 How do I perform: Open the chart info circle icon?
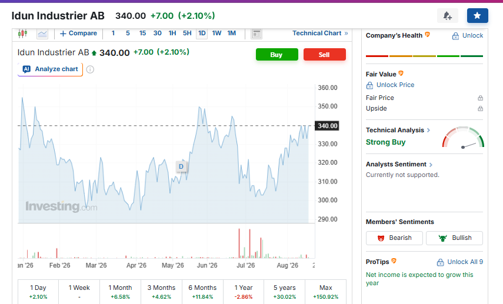click(90, 69)
